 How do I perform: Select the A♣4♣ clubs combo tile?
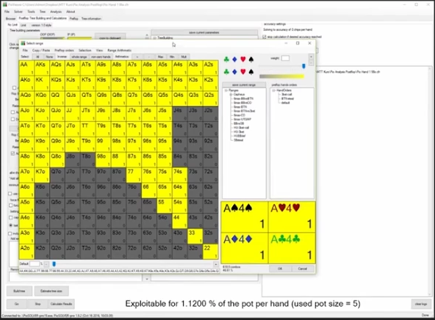292,248
